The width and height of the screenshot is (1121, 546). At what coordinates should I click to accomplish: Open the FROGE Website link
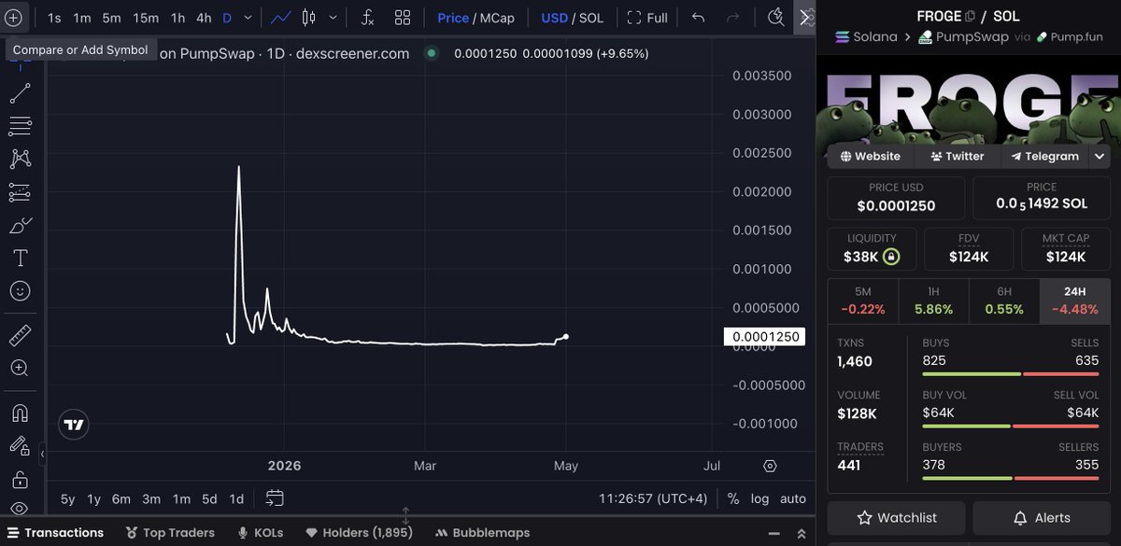(870, 156)
